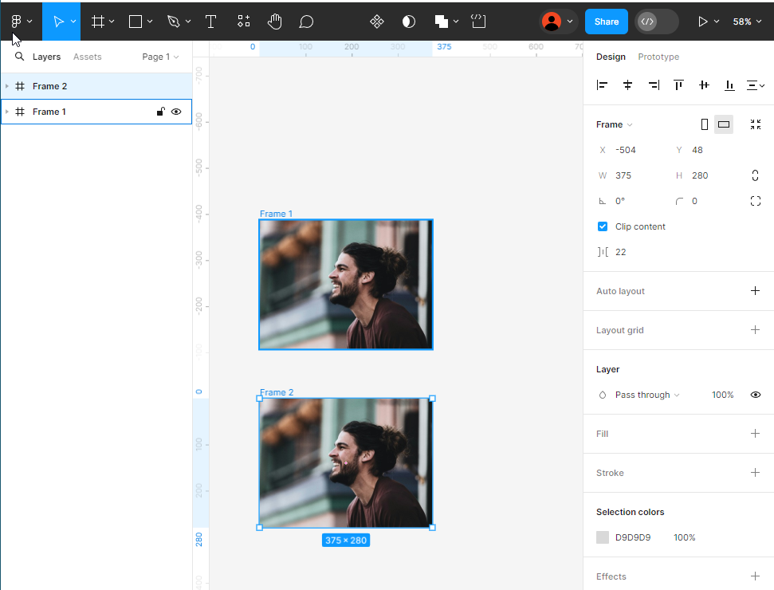Switch to the Layers tab
Screen dimensions: 774x590
[46, 57]
